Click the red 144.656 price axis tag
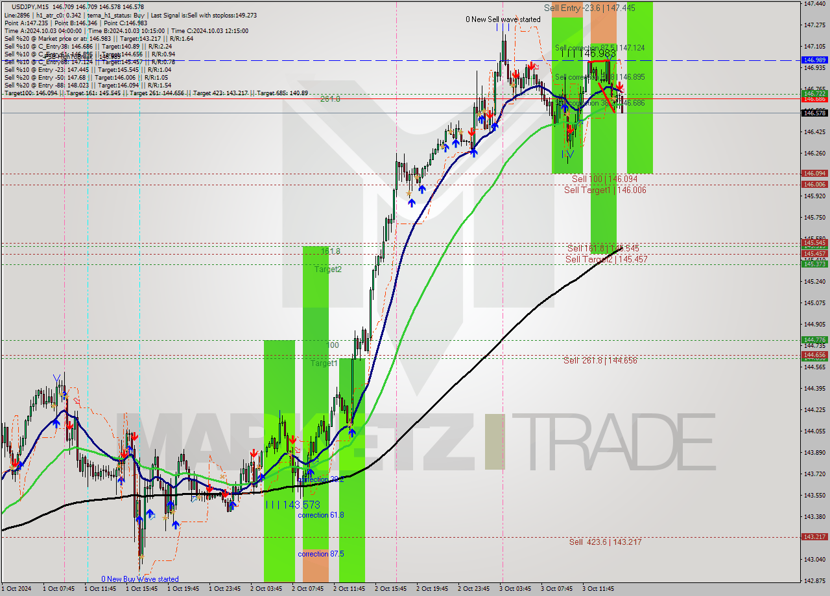The width and height of the screenshot is (830, 596). tap(814, 354)
